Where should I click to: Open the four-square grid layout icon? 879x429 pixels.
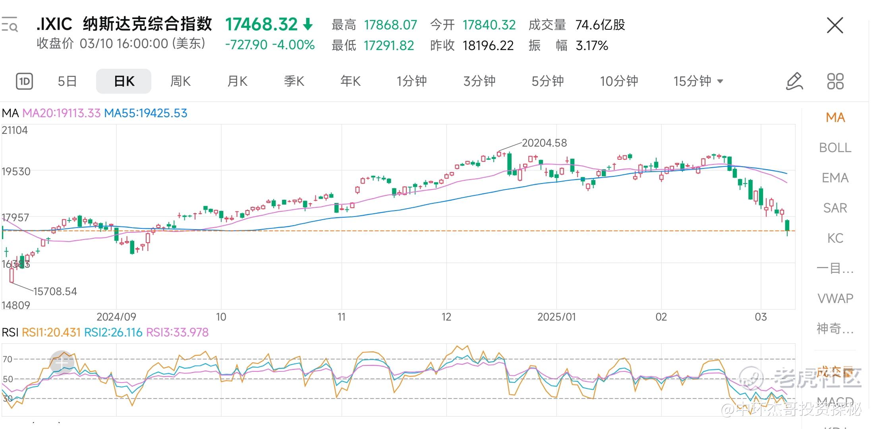coord(835,81)
